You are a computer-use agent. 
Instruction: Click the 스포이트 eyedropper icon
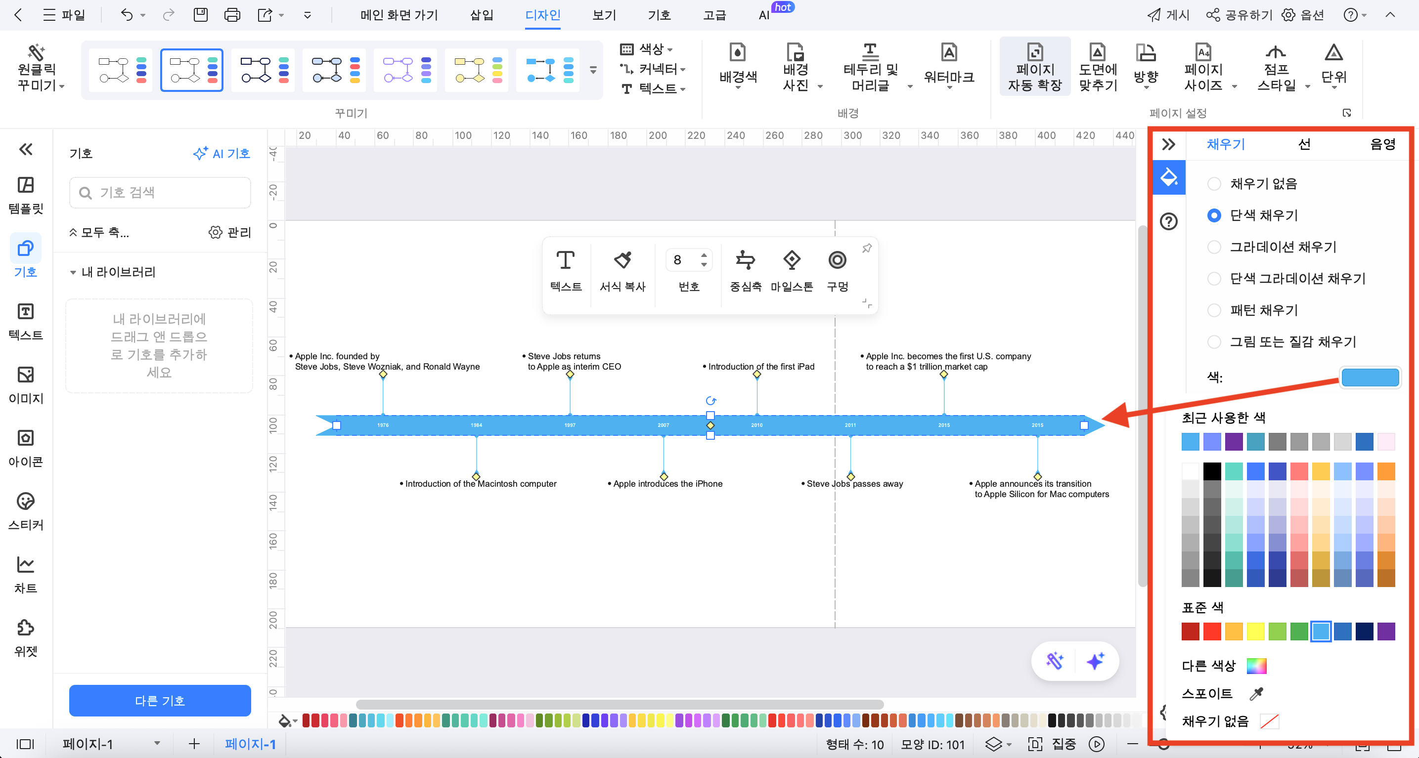[x=1256, y=694]
